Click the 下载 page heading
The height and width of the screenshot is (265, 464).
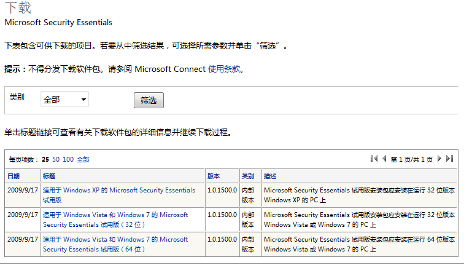point(18,7)
